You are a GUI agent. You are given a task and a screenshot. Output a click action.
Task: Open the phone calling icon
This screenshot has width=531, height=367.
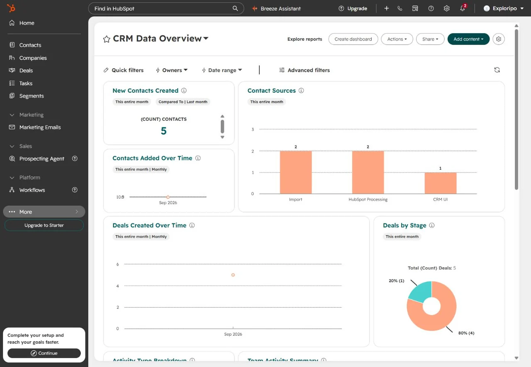pos(400,8)
